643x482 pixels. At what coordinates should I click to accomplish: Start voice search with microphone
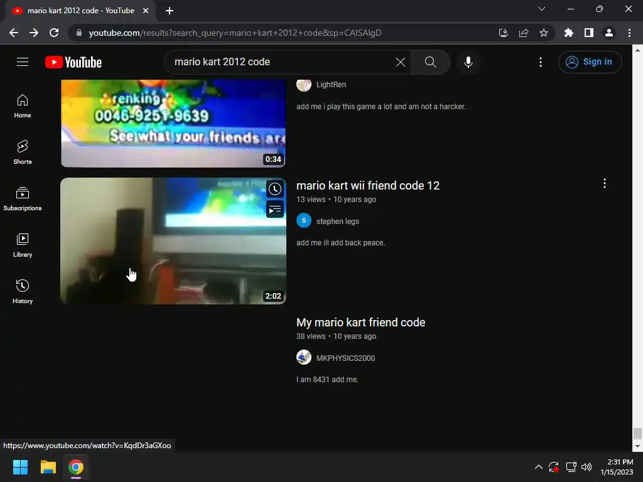[x=468, y=62]
